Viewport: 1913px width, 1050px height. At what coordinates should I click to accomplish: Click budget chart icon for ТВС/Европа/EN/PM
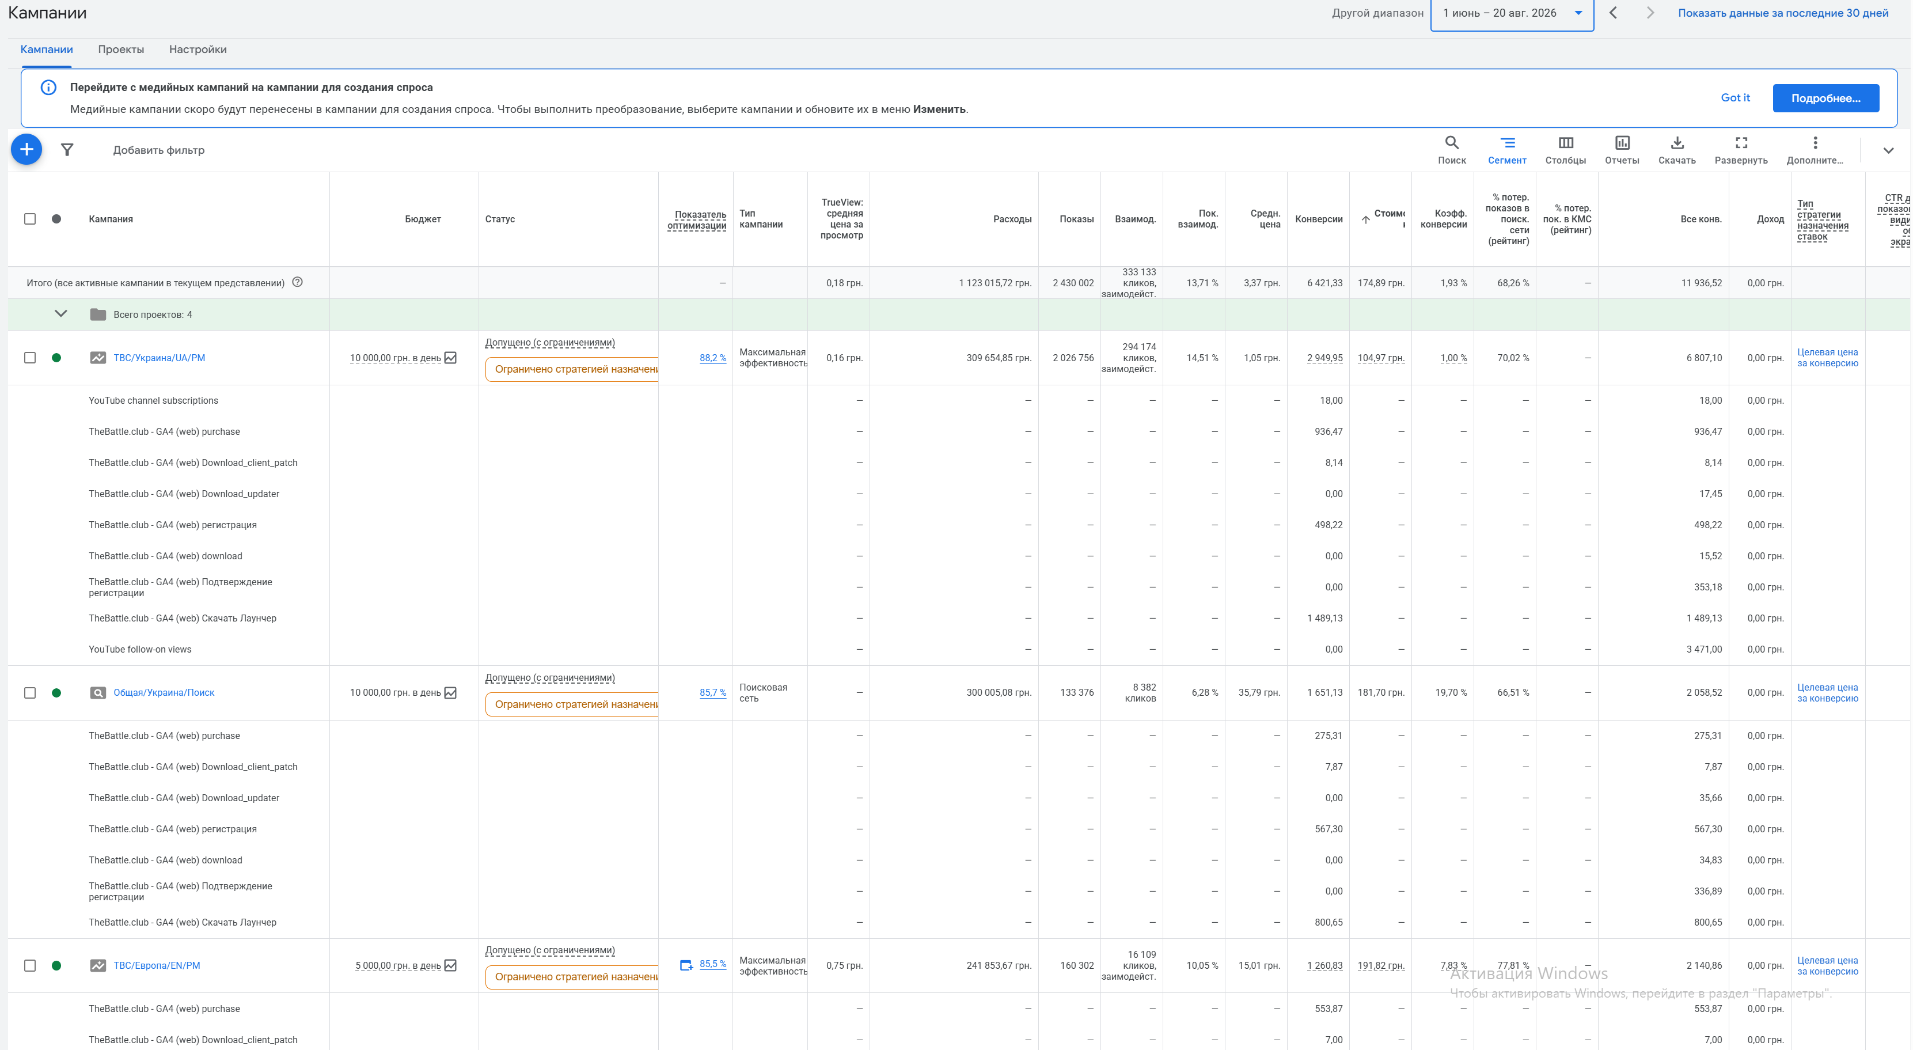[450, 965]
